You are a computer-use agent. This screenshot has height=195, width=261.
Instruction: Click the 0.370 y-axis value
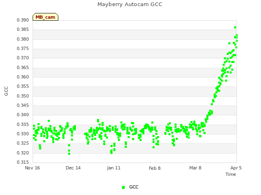[23, 58]
